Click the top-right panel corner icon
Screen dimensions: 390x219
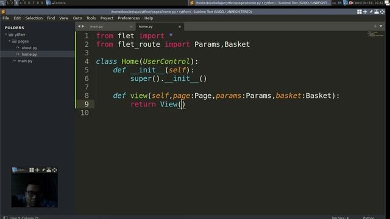387,2
